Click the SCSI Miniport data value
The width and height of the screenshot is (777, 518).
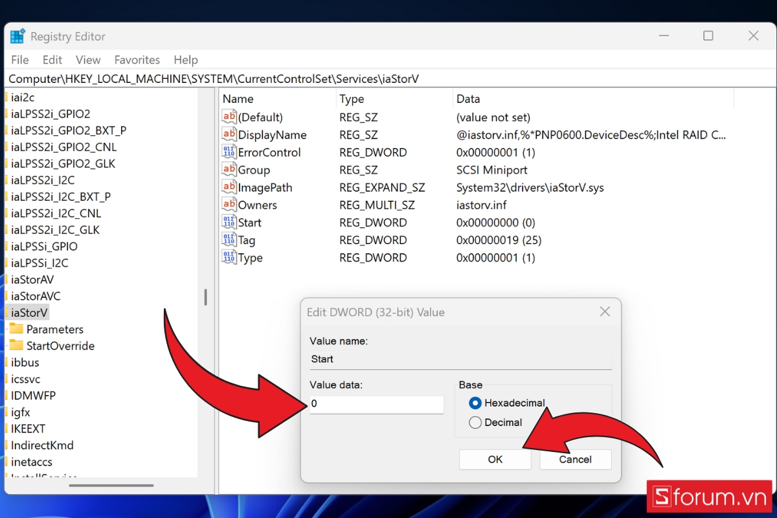point(492,170)
